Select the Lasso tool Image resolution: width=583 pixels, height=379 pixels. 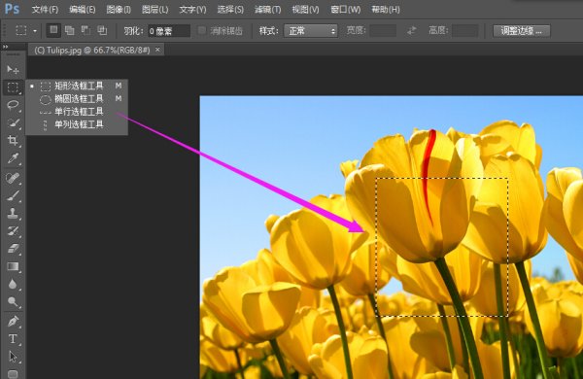point(13,105)
